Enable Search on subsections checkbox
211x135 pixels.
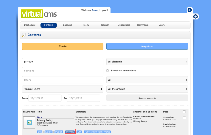[108, 71]
